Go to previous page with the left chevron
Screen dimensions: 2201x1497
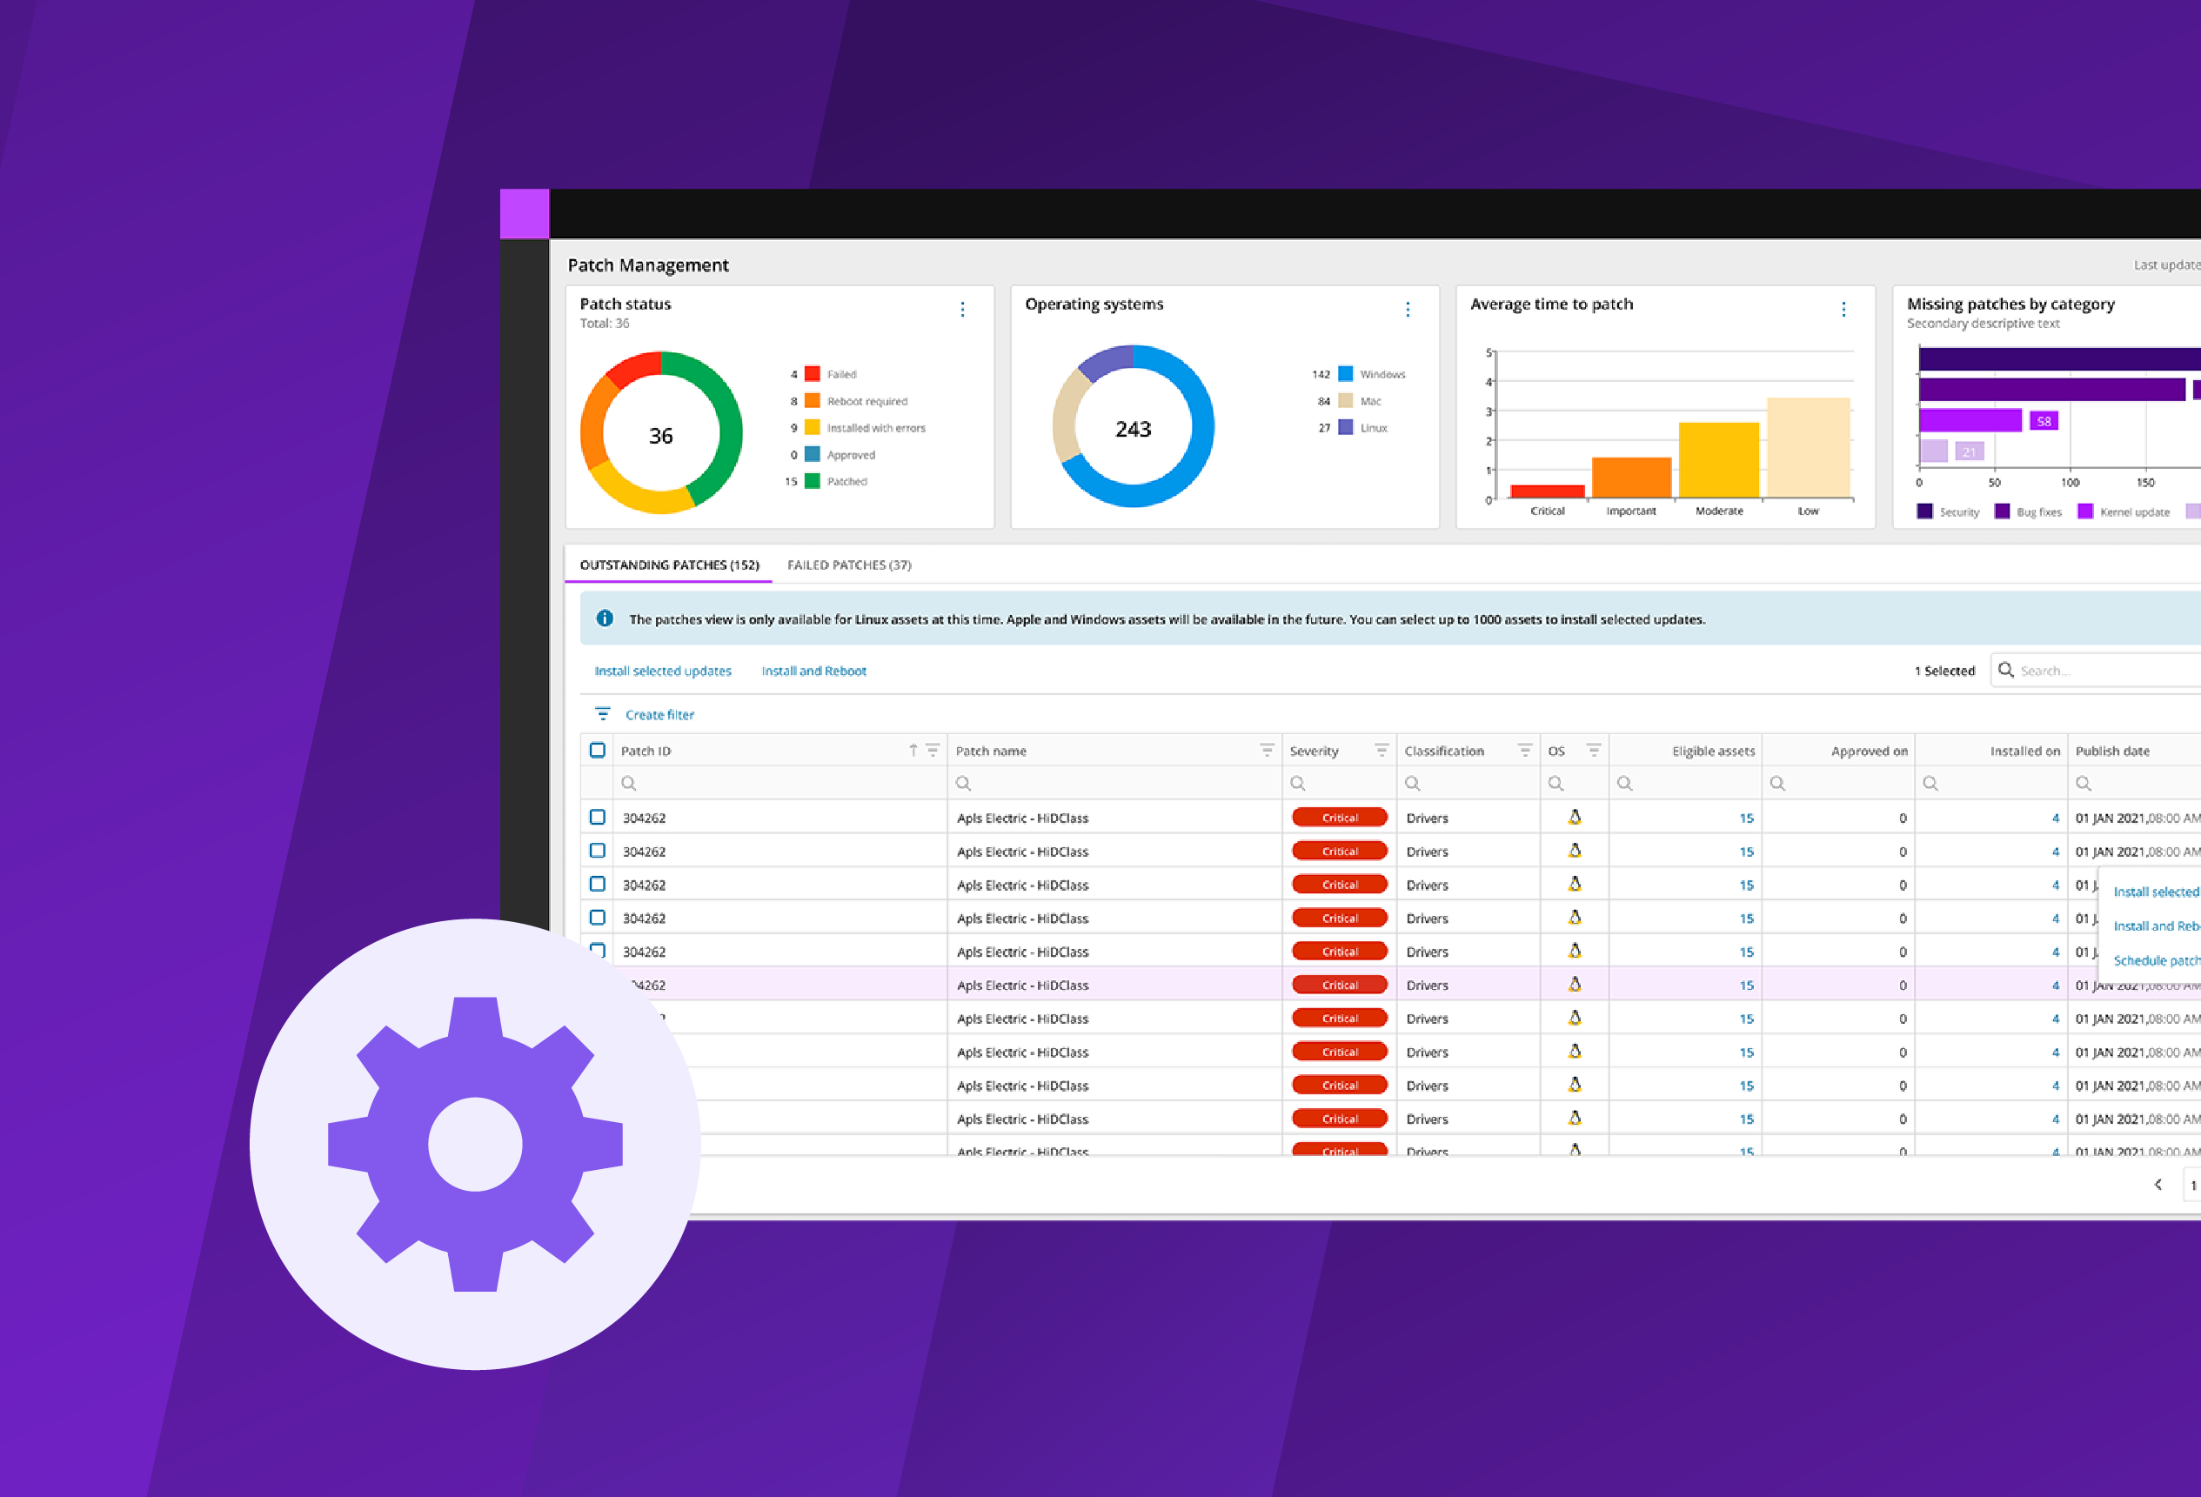pyautogui.click(x=2158, y=1185)
